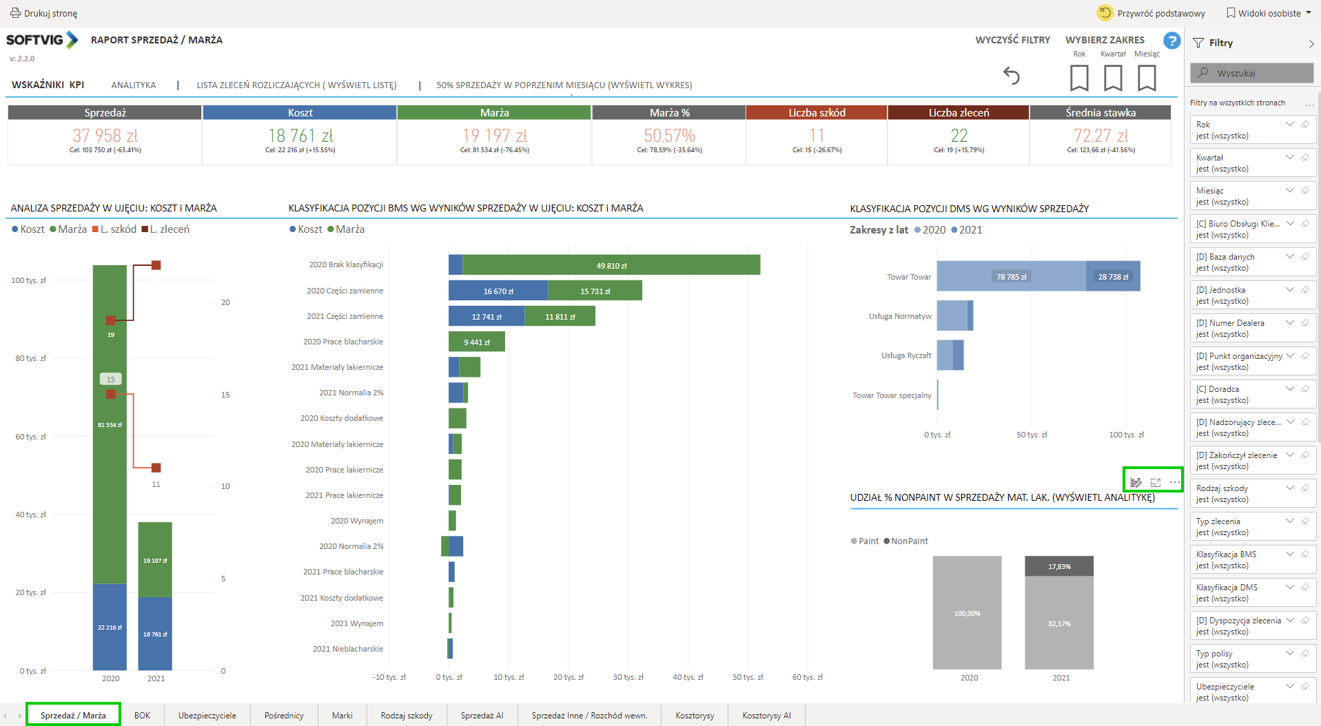Click the green Marża legend marker in the BMS chart
The height and width of the screenshot is (726, 1321).
pos(331,229)
